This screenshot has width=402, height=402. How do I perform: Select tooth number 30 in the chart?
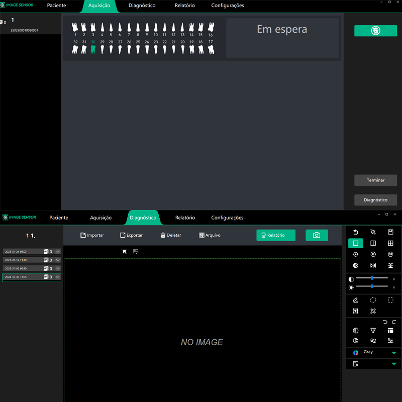click(x=93, y=47)
